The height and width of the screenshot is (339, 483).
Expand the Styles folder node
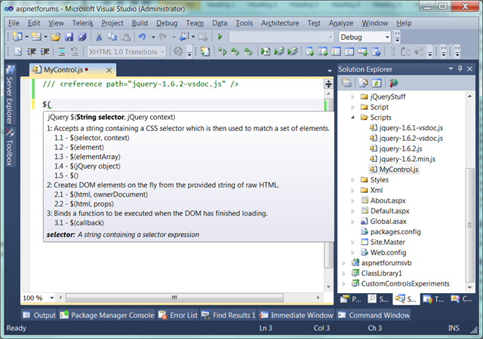pos(353,180)
